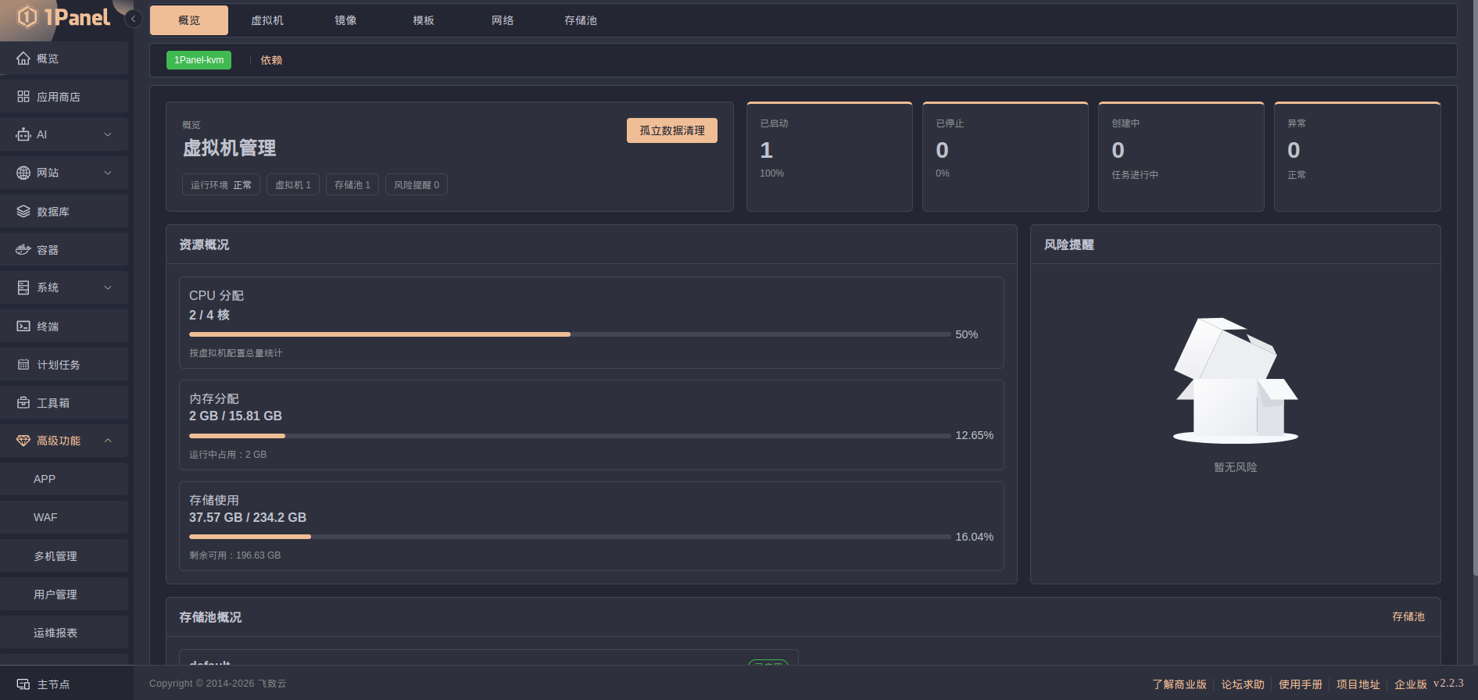
Task: Open the WAF sidebar item
Action: 64,517
